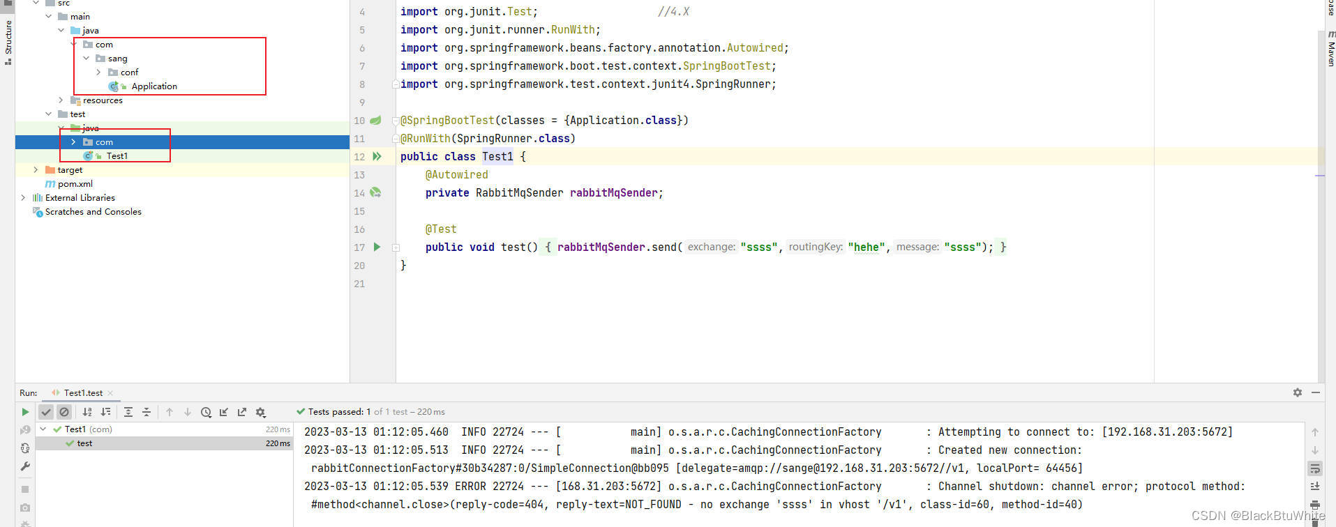Collapse the main folder in project tree
The image size is (1336, 527).
point(49,16)
